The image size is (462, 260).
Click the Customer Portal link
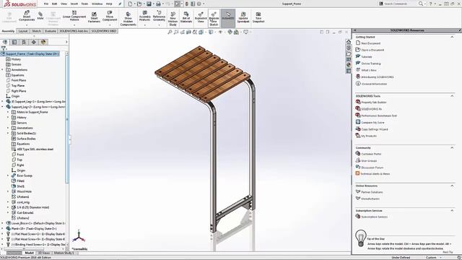(x=371, y=154)
